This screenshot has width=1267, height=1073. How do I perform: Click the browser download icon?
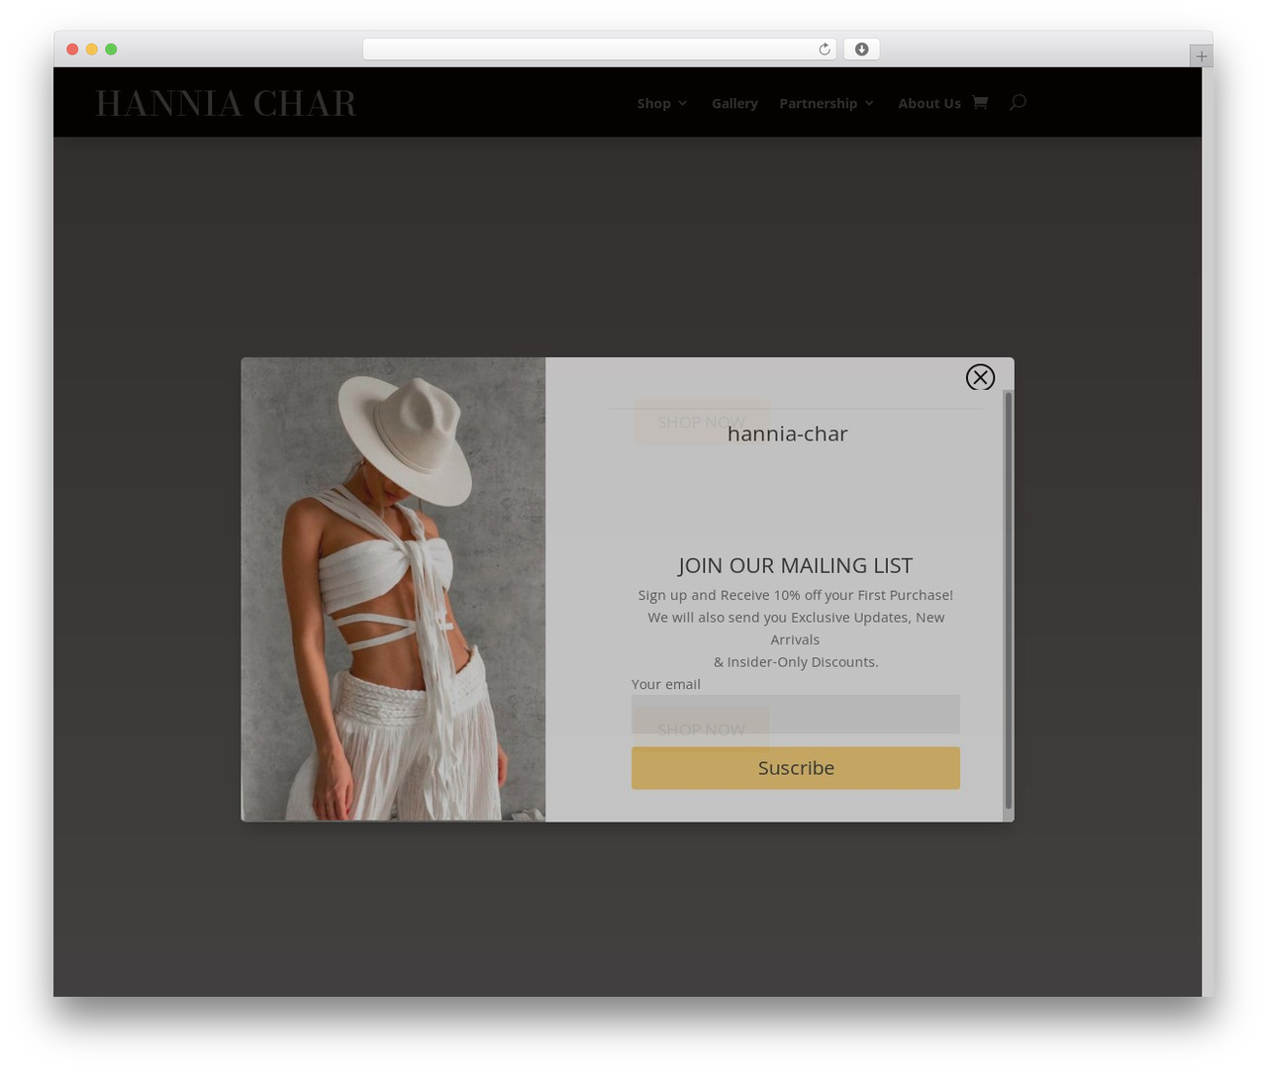861,49
